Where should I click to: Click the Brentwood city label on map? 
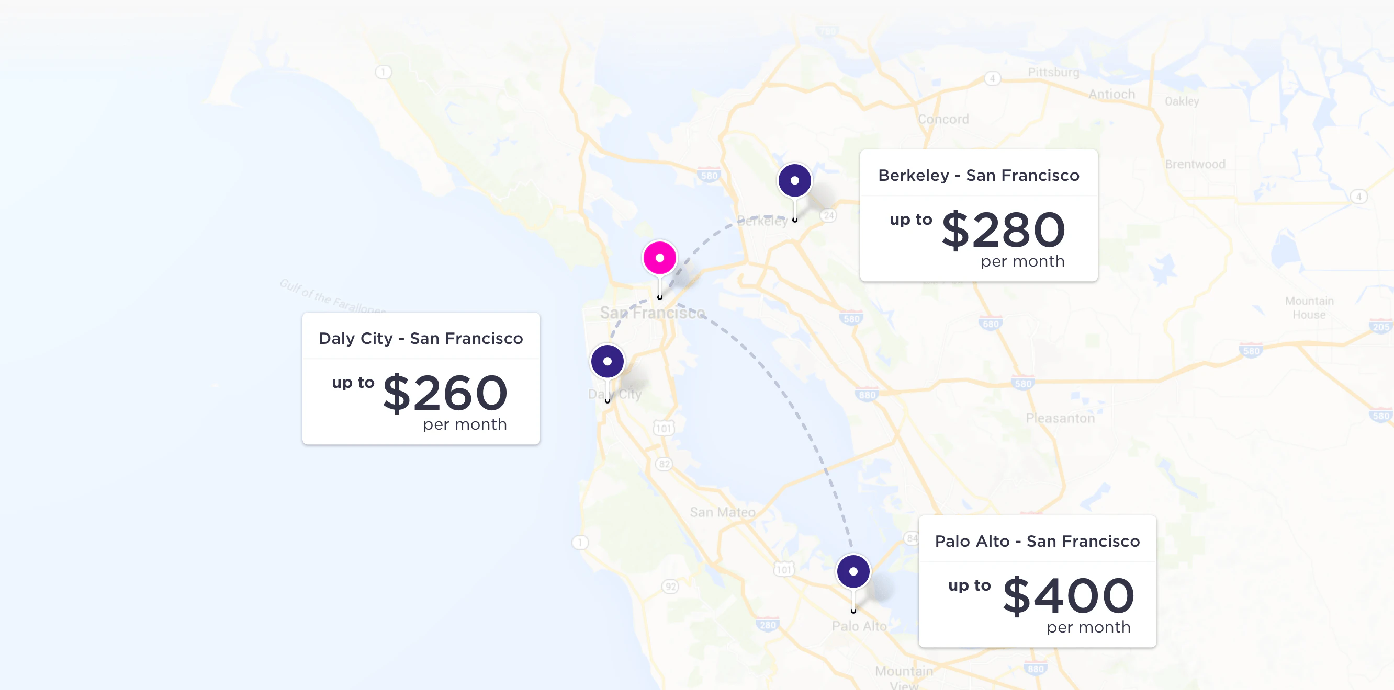[x=1195, y=164]
